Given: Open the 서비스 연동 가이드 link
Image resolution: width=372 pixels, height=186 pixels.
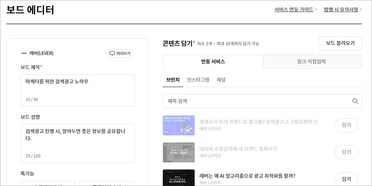Looking at the screenshot, I should tap(294, 9).
